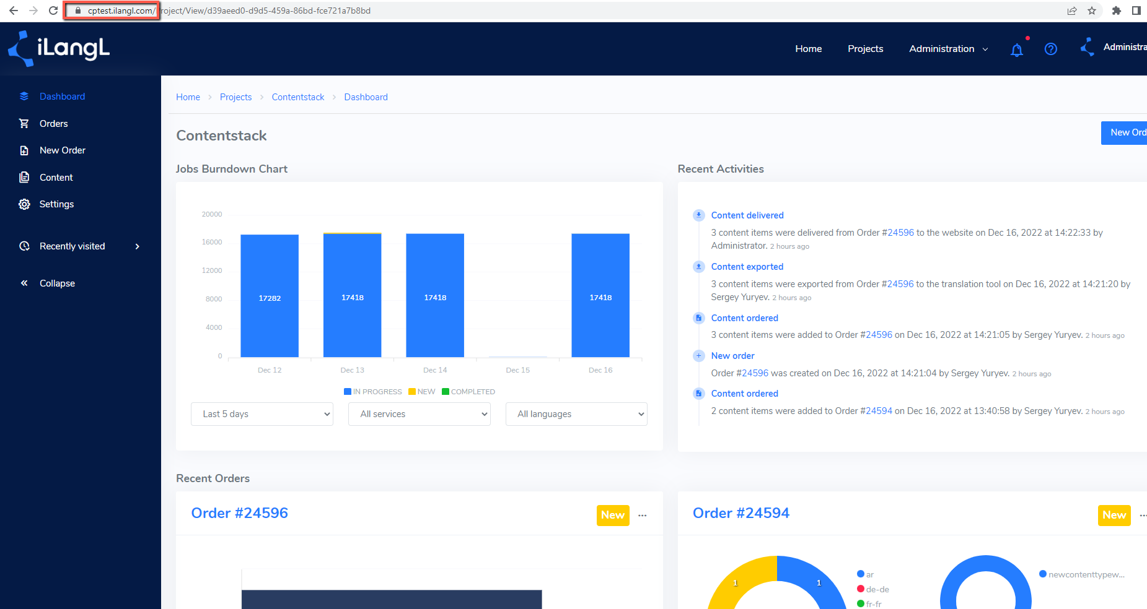Open Order #24596 card title link
Screen dimensions: 1147x609
point(240,513)
